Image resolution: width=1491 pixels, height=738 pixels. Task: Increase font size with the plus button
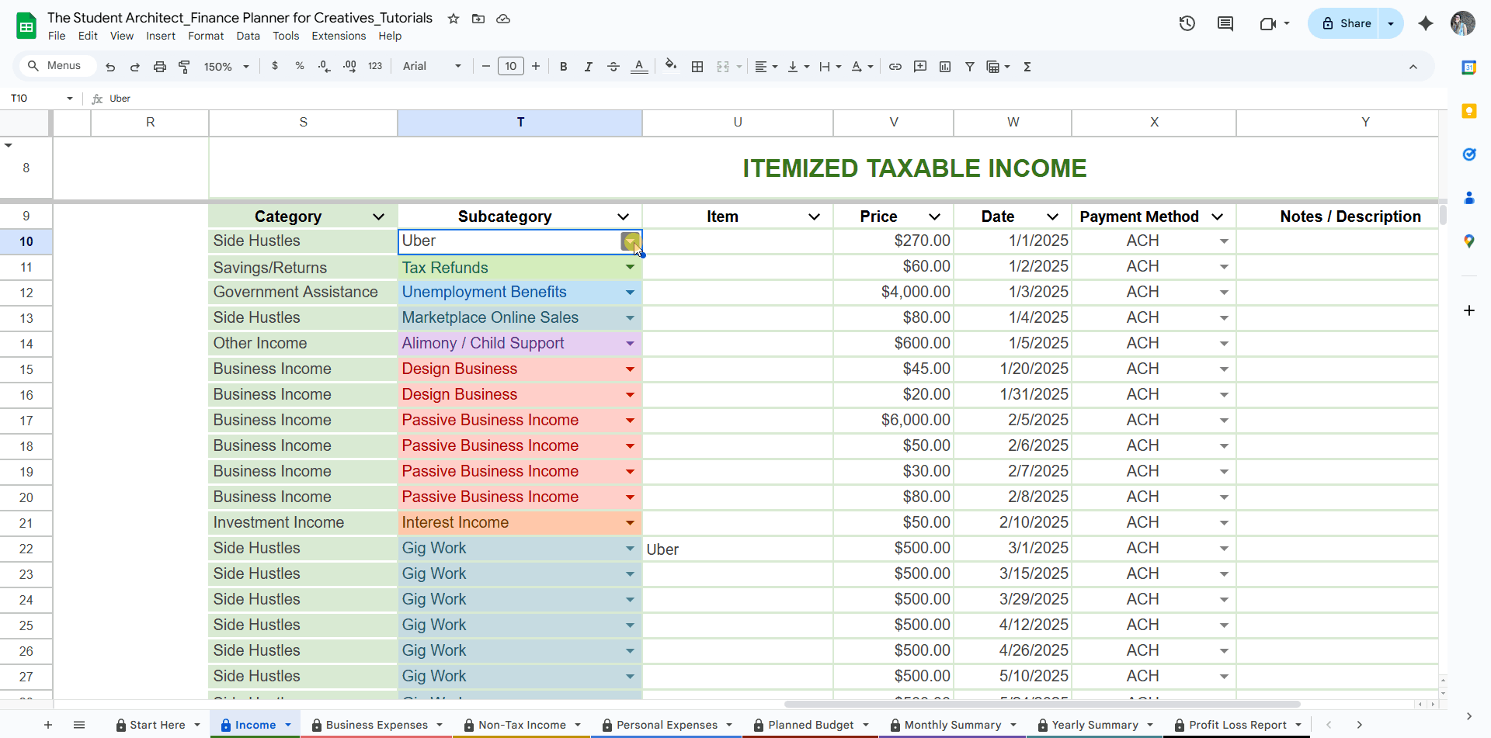point(536,67)
